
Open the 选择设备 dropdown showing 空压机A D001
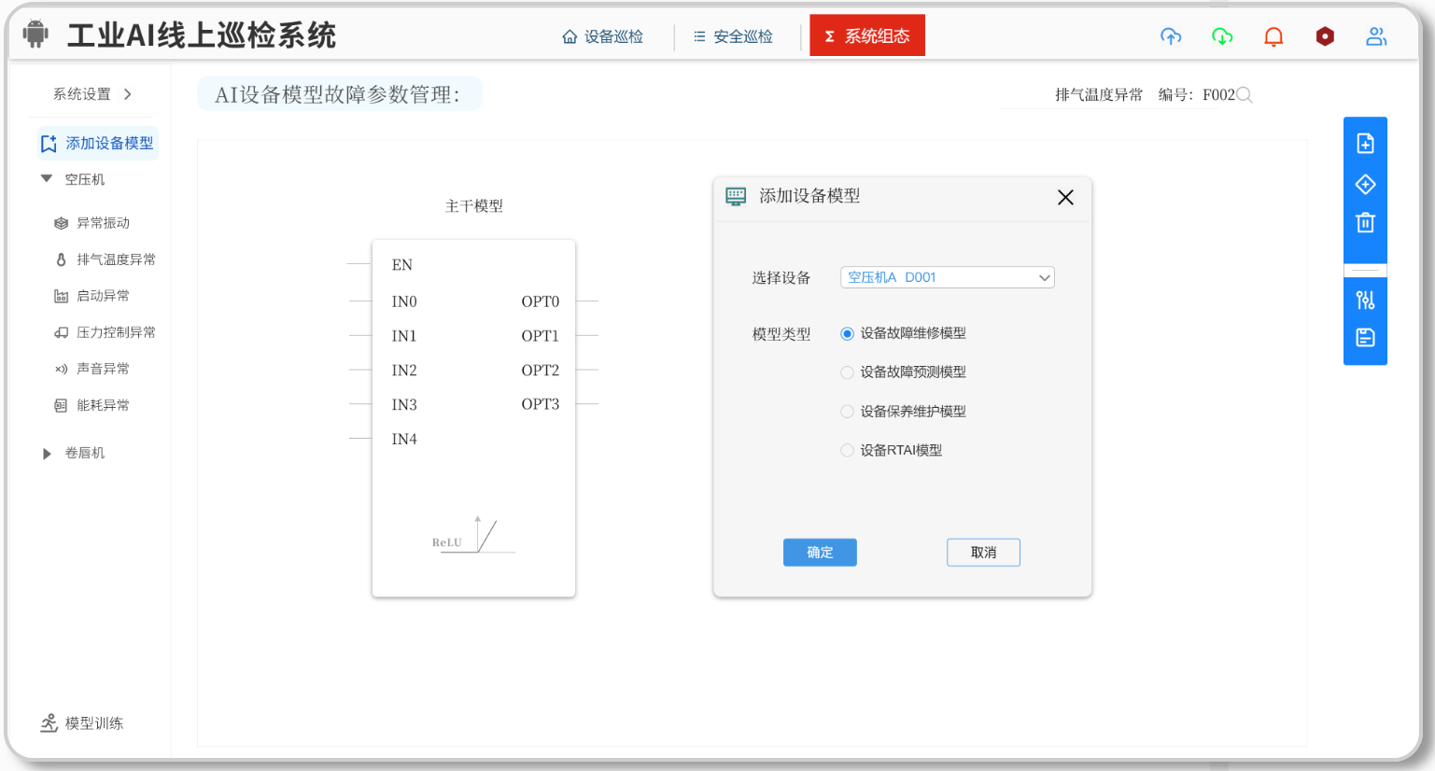[x=947, y=277]
